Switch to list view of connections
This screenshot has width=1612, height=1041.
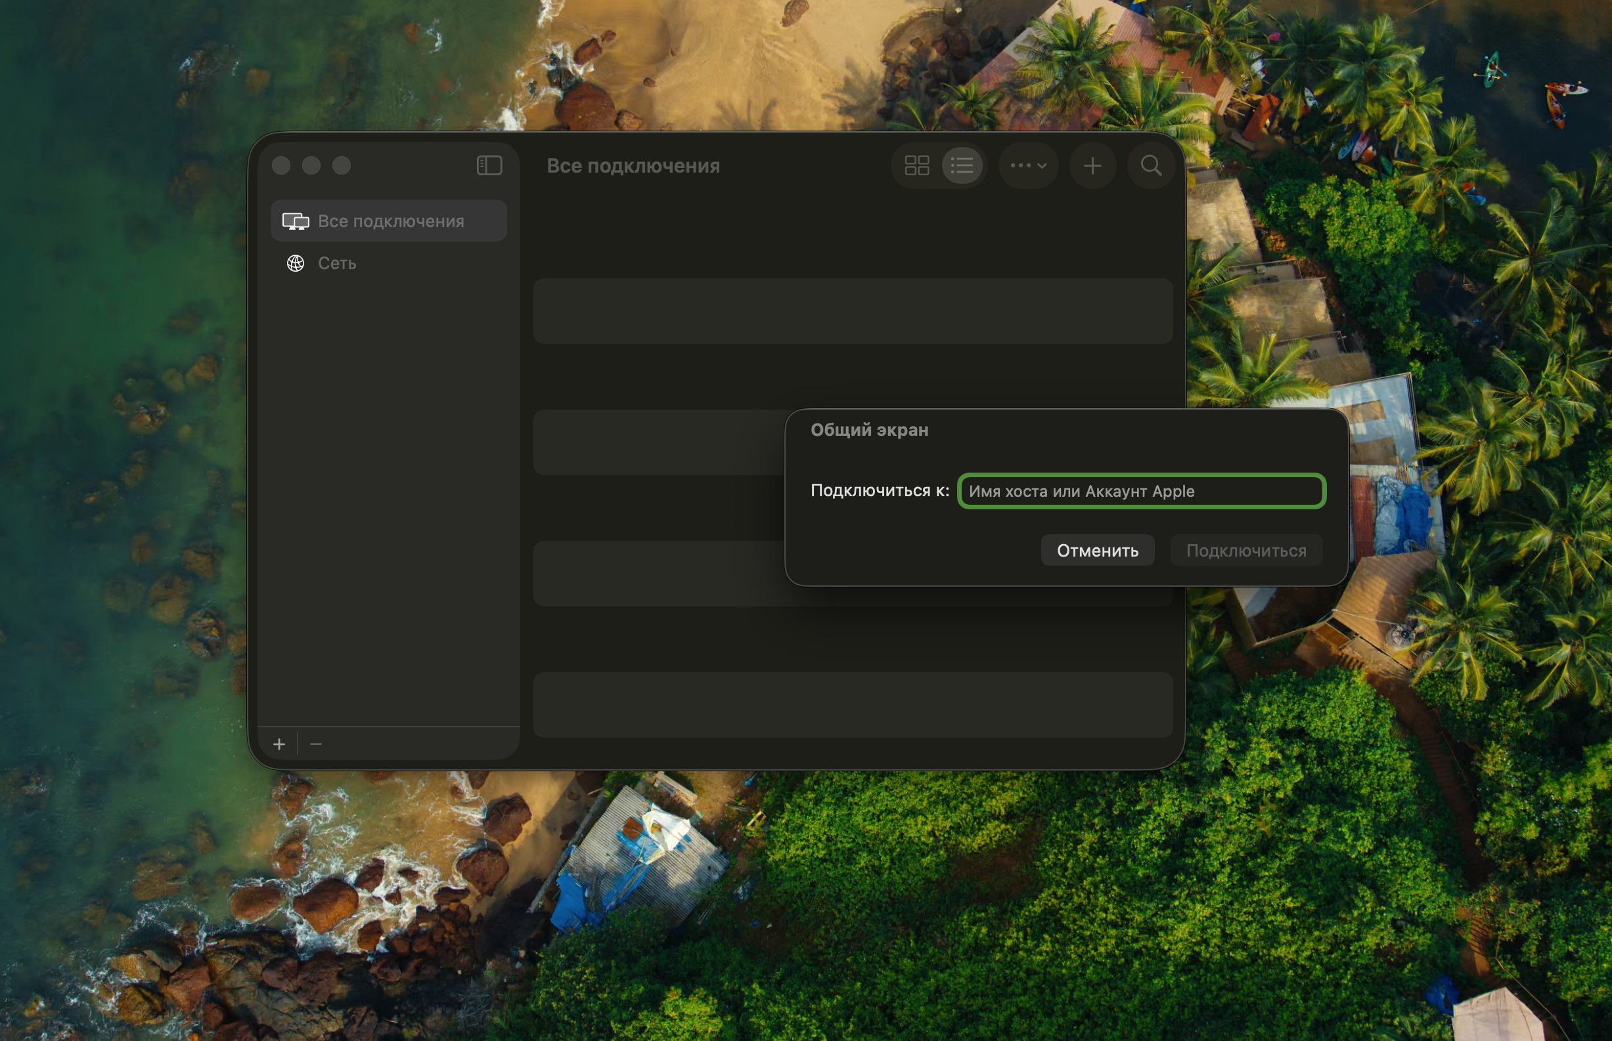coord(962,165)
